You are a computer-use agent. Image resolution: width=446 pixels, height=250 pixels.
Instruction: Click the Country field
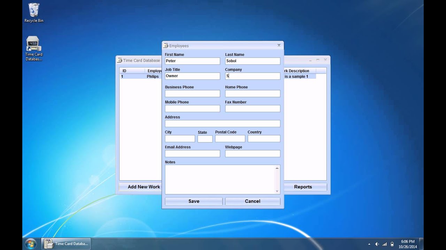point(264,139)
